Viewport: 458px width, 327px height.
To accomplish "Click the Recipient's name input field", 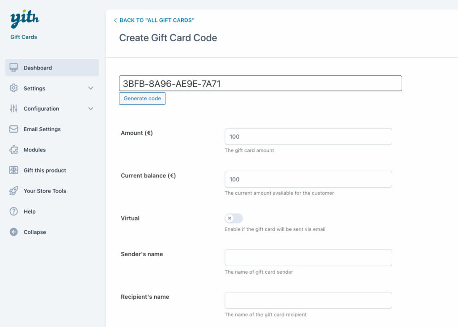I will pos(309,301).
